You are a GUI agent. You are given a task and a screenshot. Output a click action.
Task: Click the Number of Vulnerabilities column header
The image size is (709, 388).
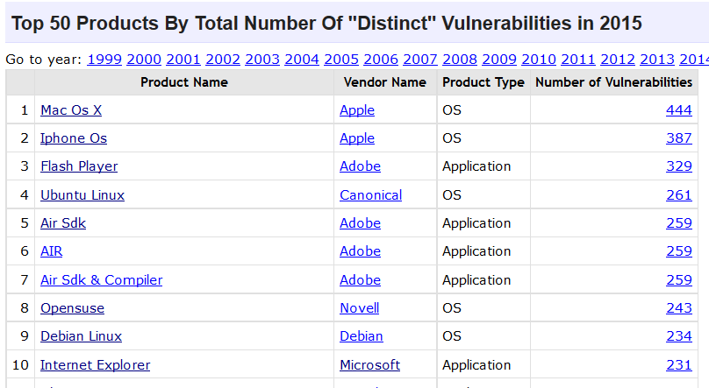613,82
